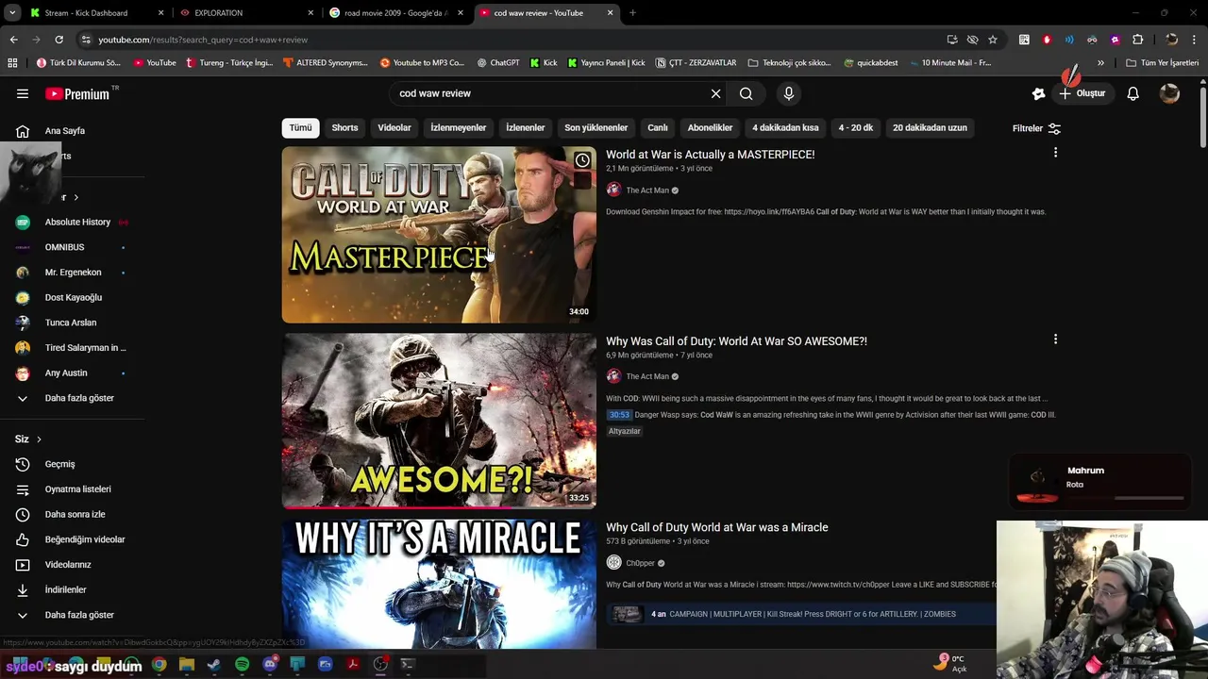Clear the search box with the X

point(715,93)
